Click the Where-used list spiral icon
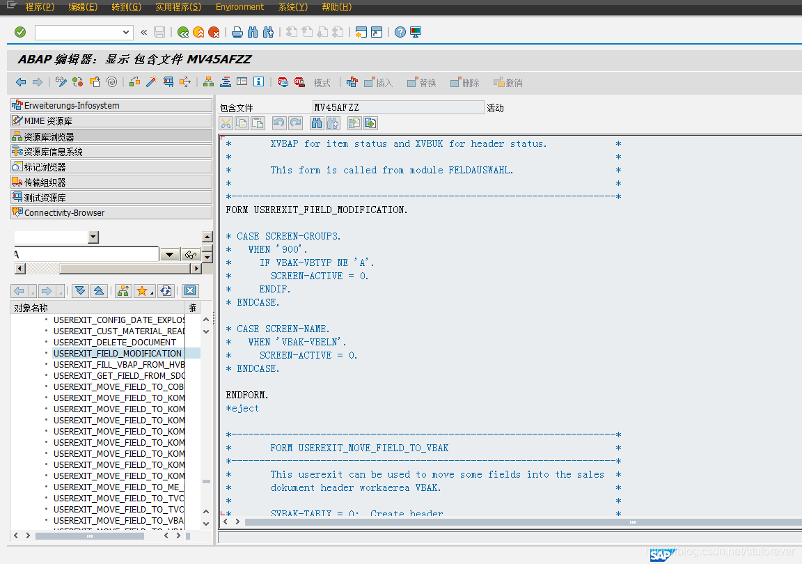Screen dimensions: 802x564 [x=111, y=82]
